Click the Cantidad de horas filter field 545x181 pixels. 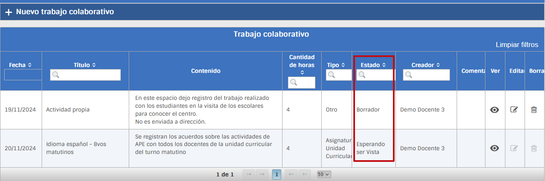tap(302, 82)
